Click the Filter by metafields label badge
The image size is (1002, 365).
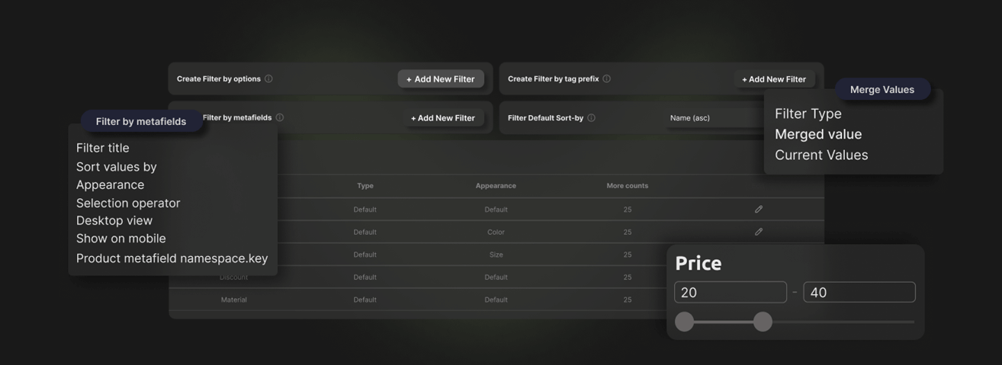pos(141,121)
